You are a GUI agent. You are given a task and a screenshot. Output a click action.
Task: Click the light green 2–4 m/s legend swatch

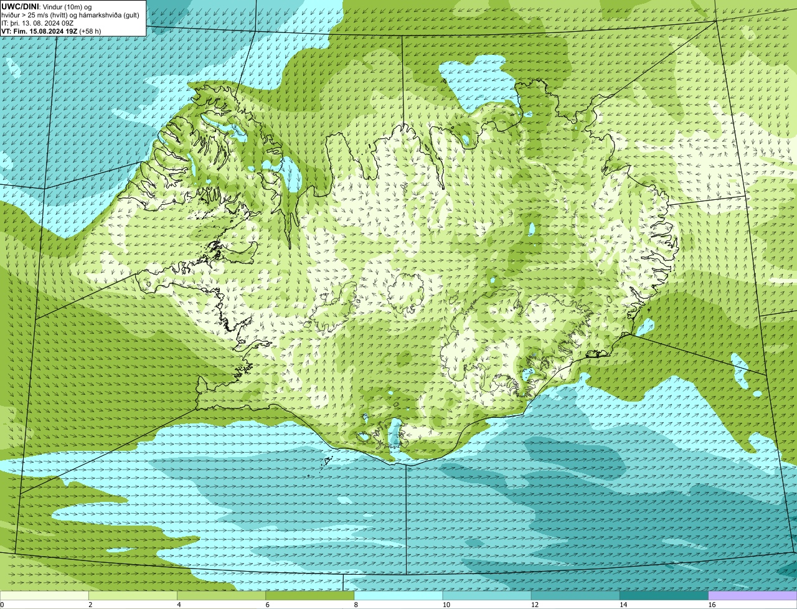pyautogui.click(x=133, y=596)
